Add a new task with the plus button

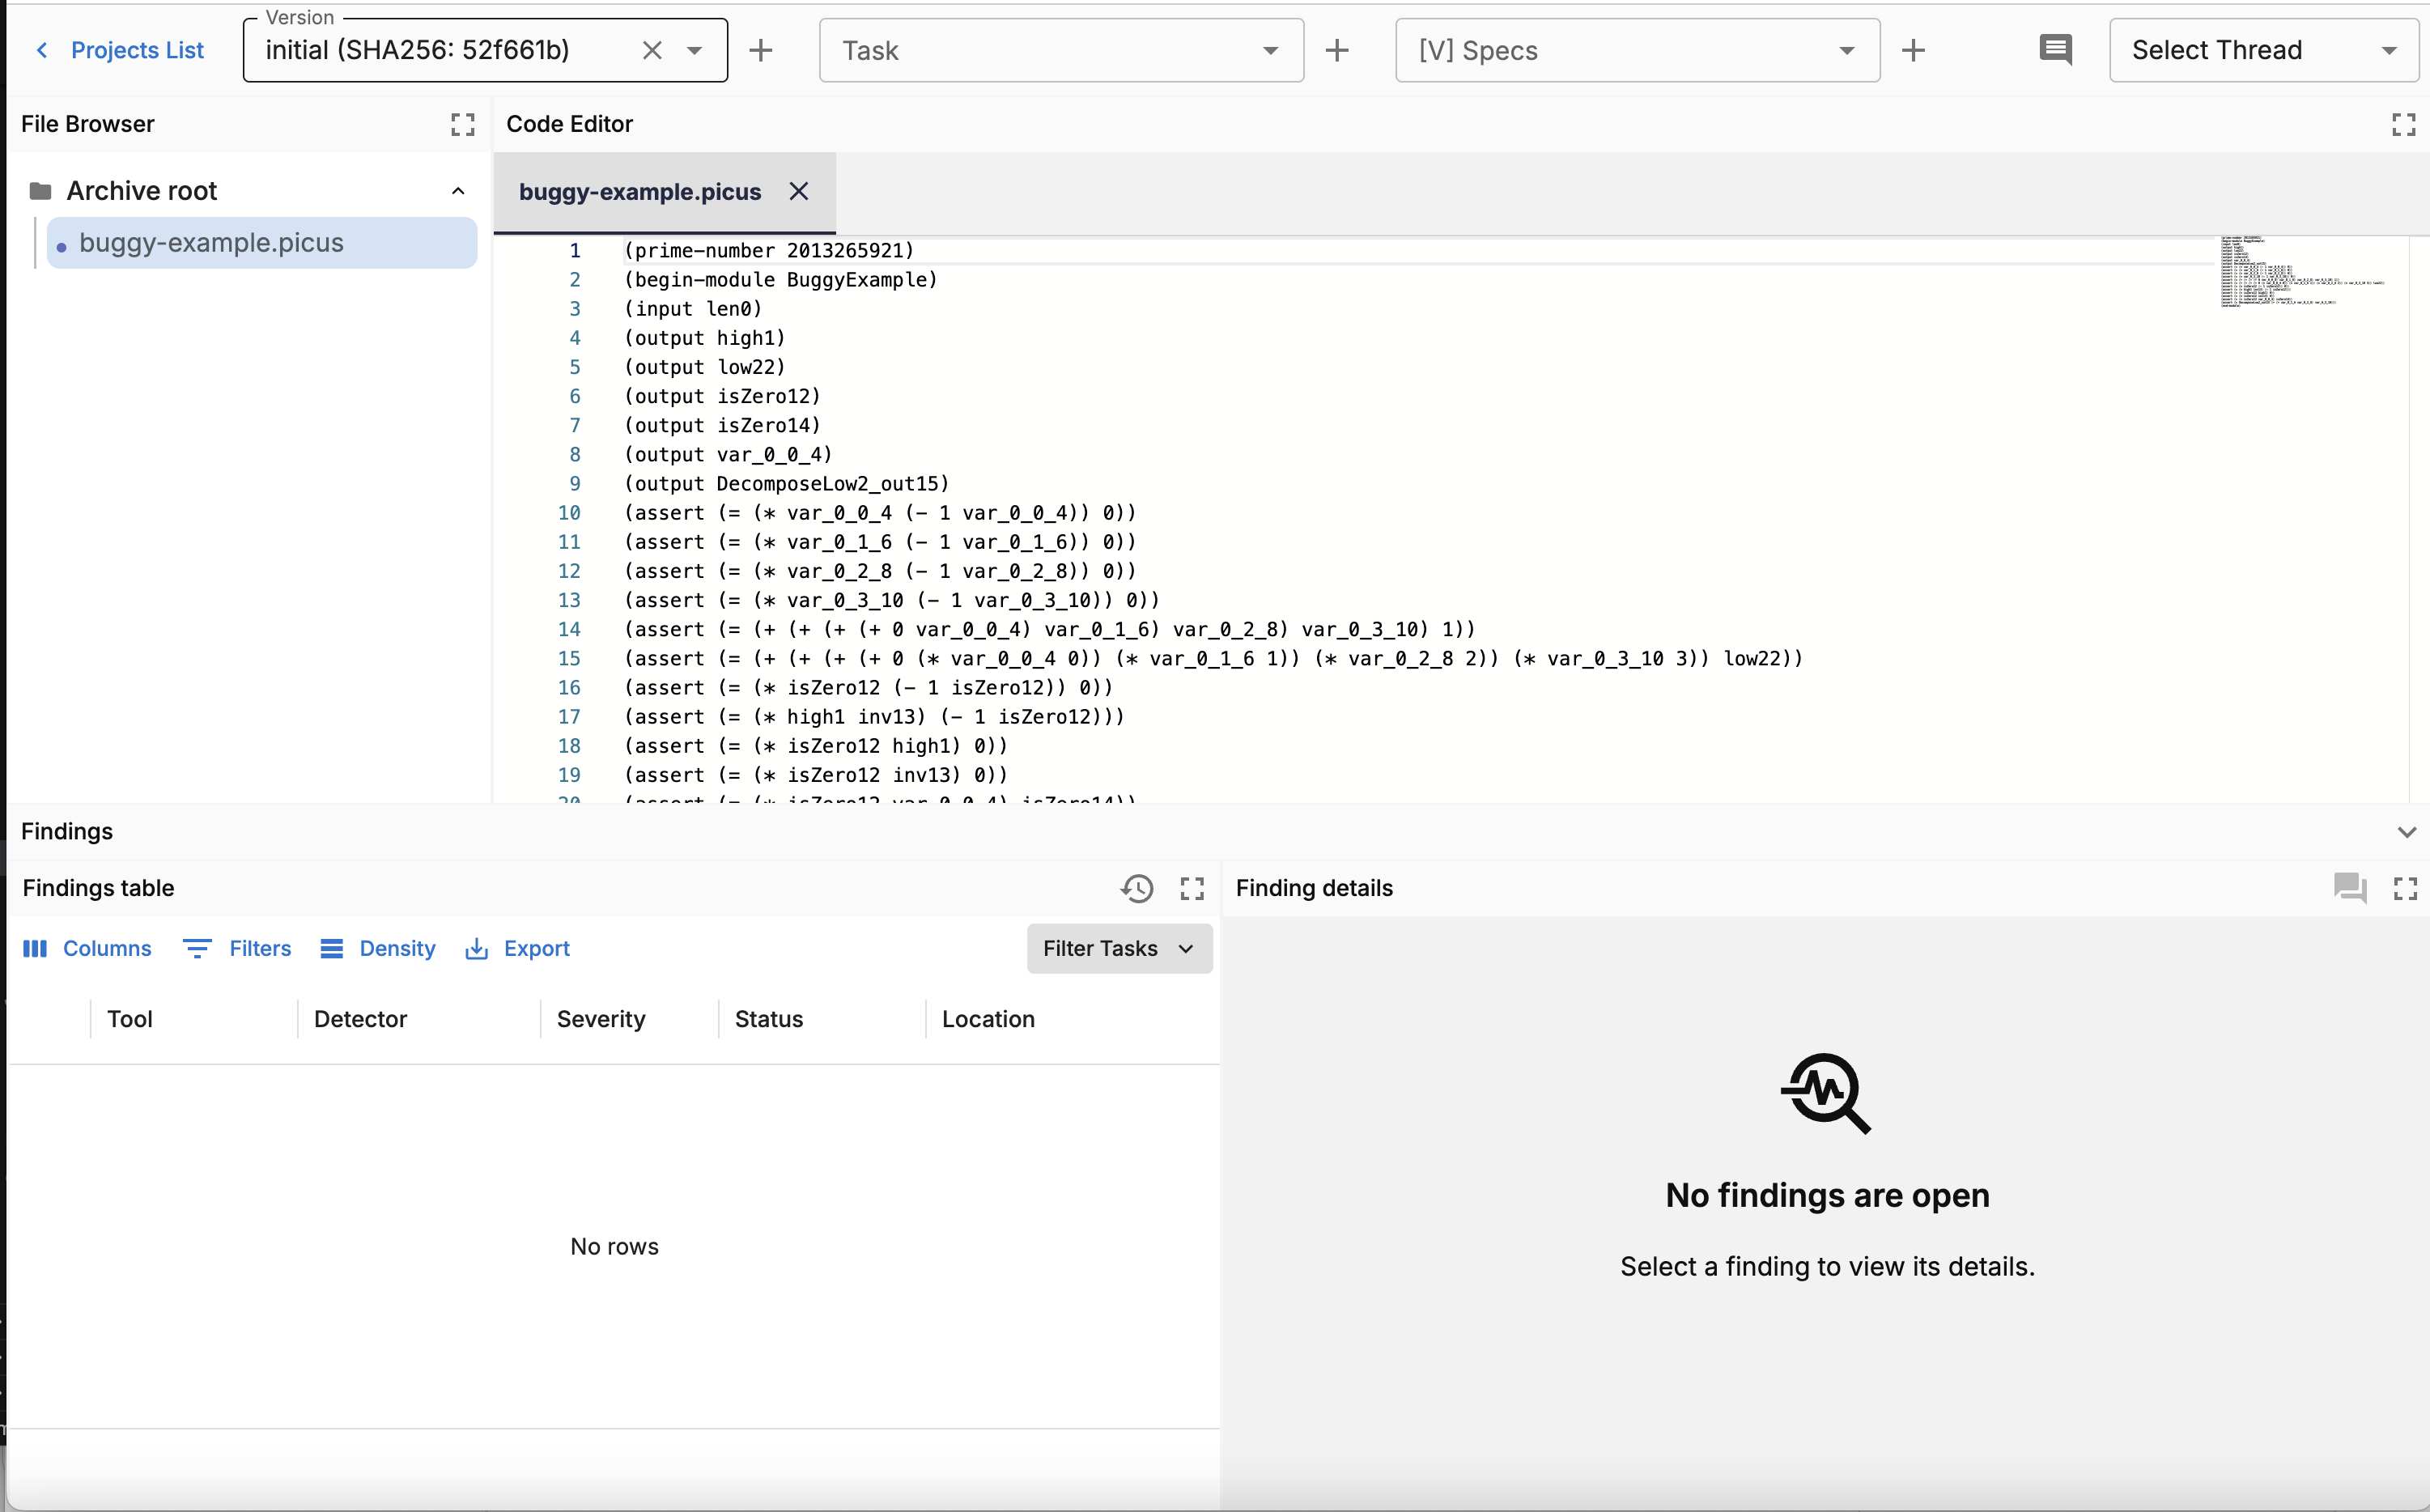(1337, 49)
